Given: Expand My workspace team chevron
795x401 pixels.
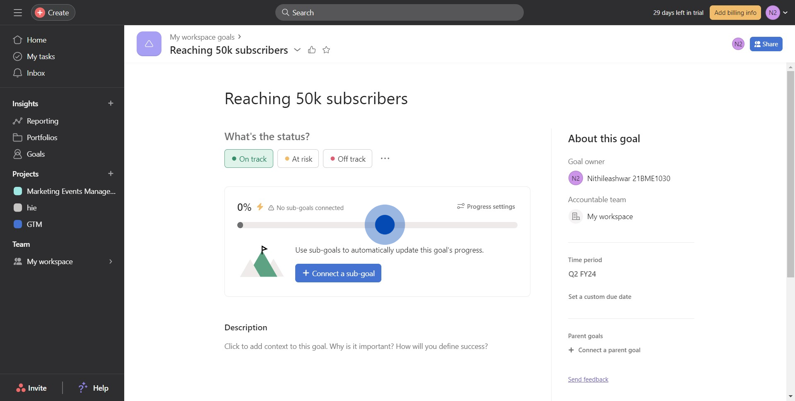Looking at the screenshot, I should (111, 262).
